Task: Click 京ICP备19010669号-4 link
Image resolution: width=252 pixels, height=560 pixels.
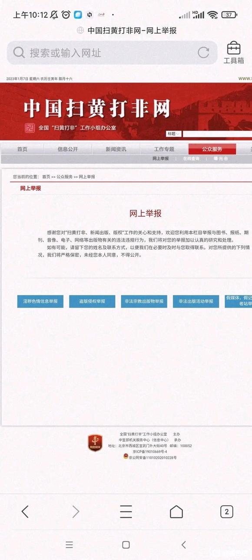Action: [150, 452]
